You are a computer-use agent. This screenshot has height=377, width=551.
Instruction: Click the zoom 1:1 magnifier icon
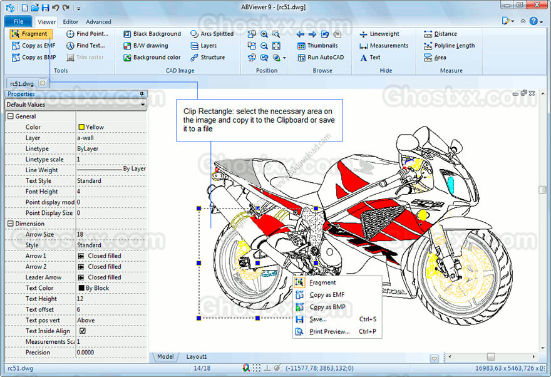tap(264, 58)
